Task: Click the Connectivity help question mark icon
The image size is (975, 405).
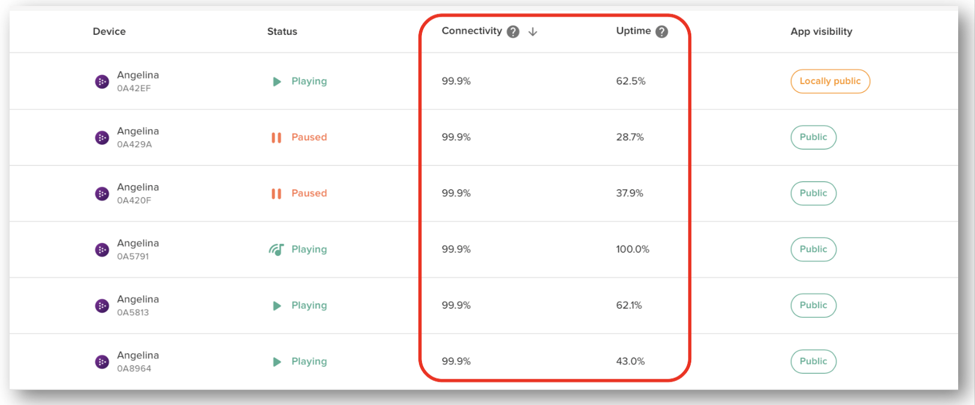Action: (x=513, y=32)
